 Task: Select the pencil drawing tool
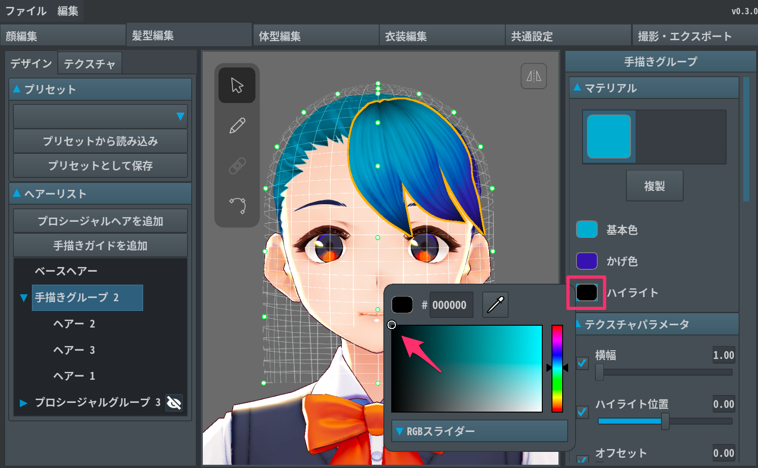pyautogui.click(x=237, y=126)
